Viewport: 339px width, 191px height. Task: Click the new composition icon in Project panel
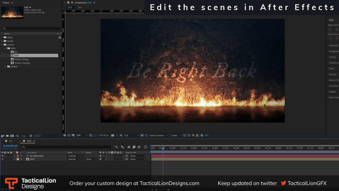(12, 136)
